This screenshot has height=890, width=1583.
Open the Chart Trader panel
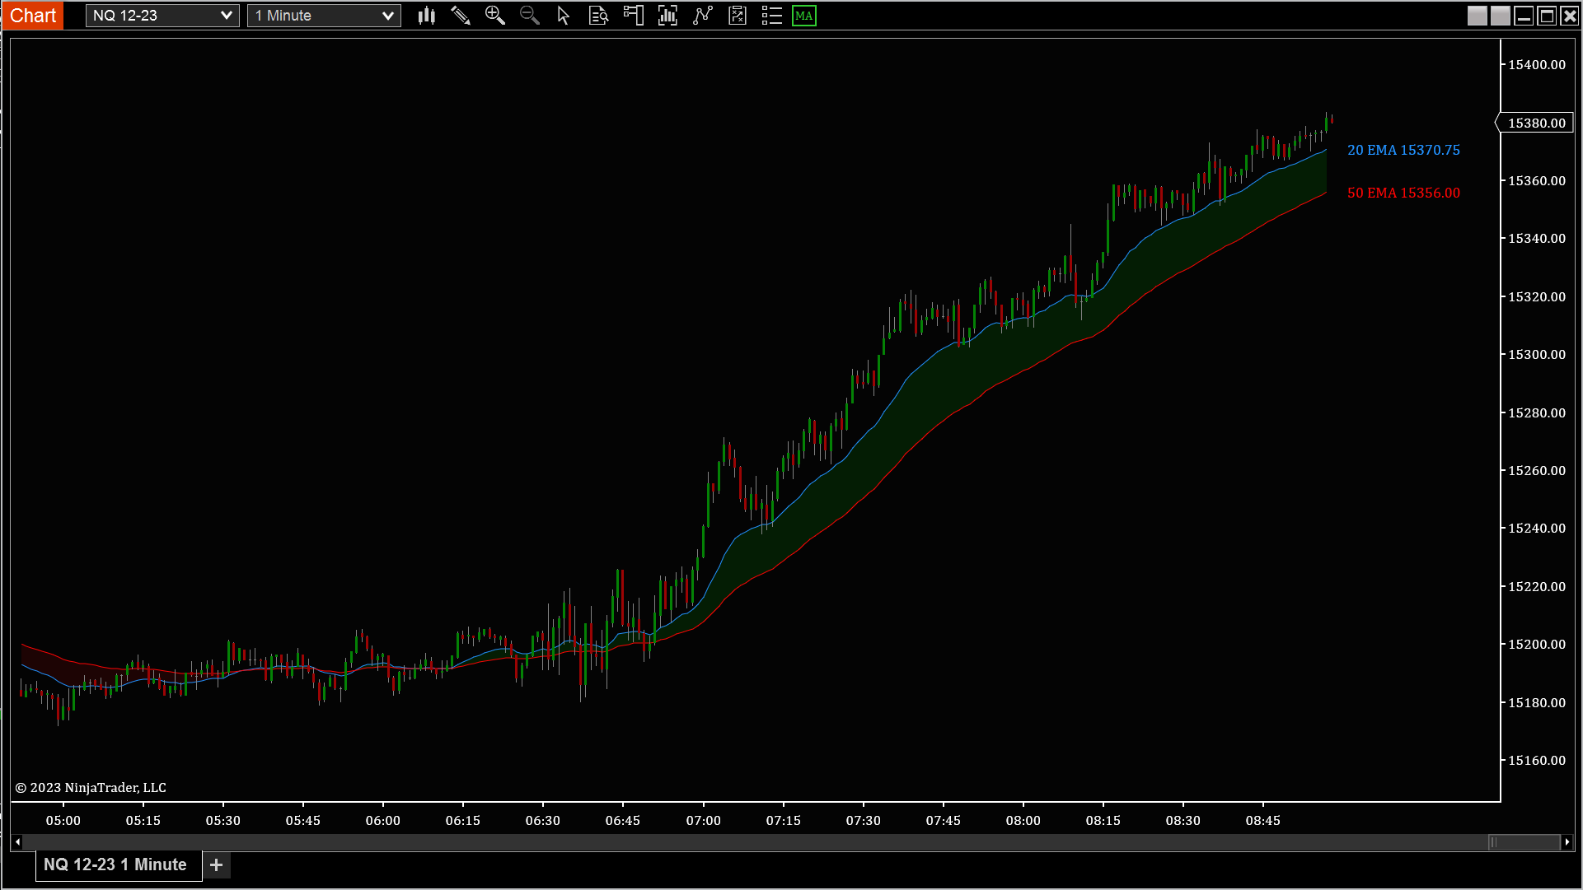(633, 15)
